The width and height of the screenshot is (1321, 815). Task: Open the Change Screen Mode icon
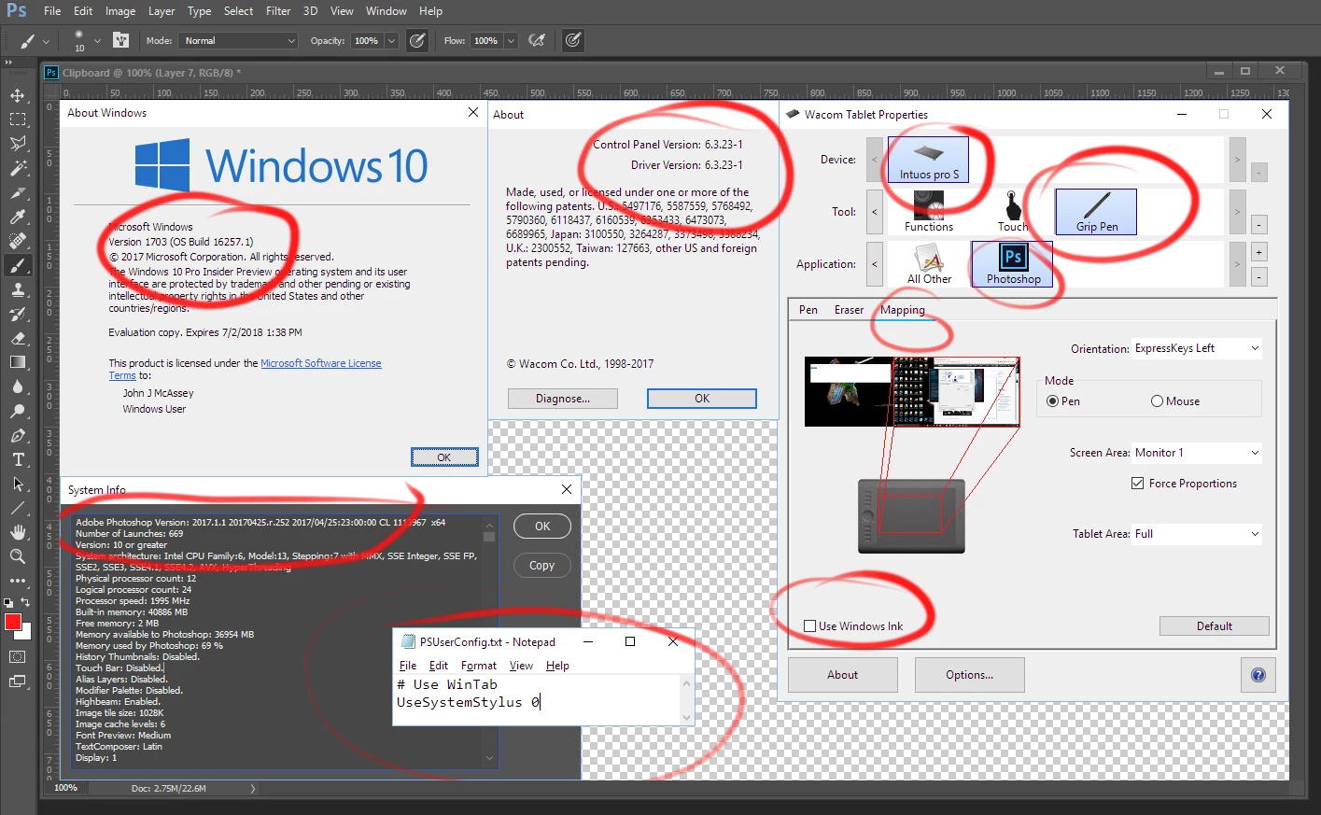pyautogui.click(x=18, y=682)
